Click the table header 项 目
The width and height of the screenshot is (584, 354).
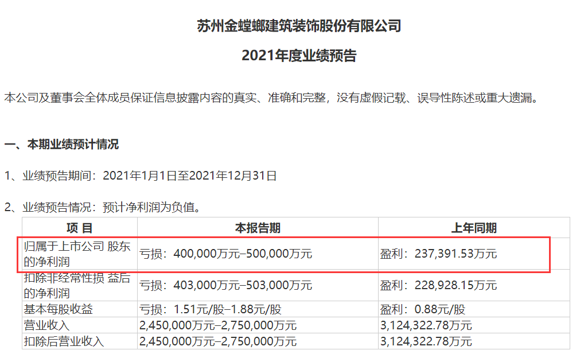pos(79,228)
